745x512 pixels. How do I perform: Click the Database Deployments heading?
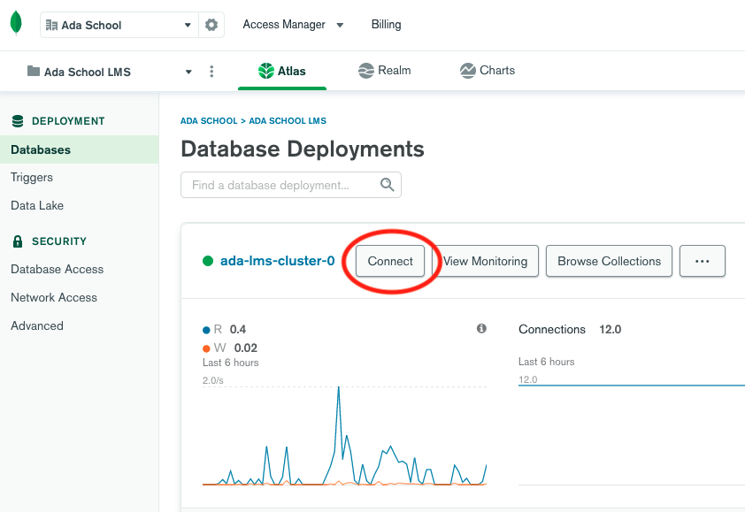tap(303, 149)
